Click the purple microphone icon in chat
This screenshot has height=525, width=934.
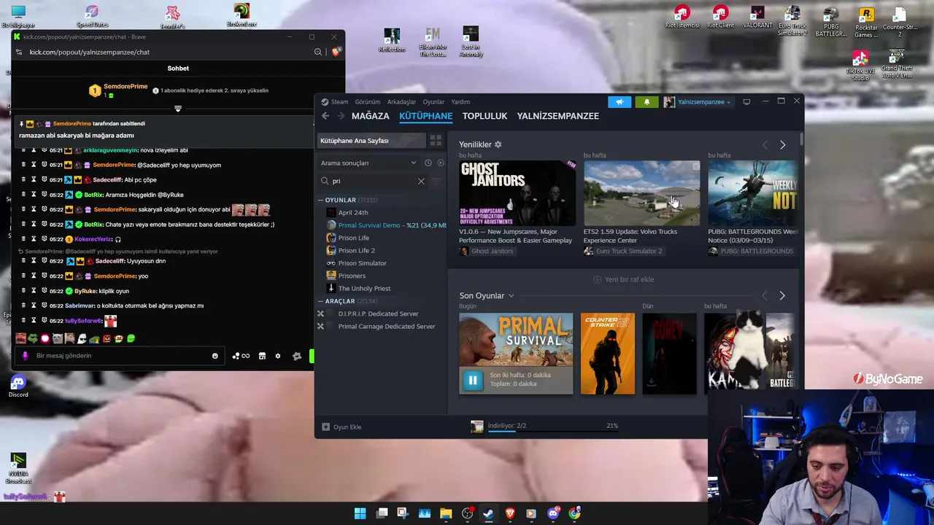26,356
